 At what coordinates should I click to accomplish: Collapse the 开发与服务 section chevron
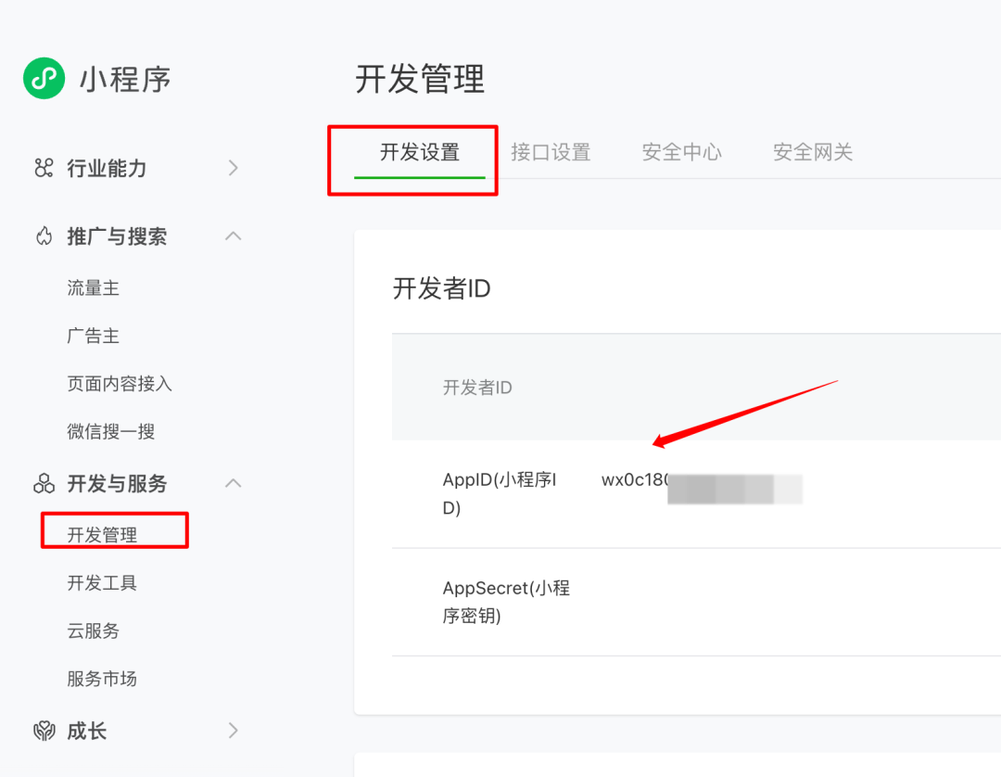pyautogui.click(x=233, y=483)
